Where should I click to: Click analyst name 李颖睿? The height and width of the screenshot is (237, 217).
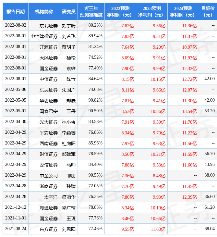coord(68,133)
